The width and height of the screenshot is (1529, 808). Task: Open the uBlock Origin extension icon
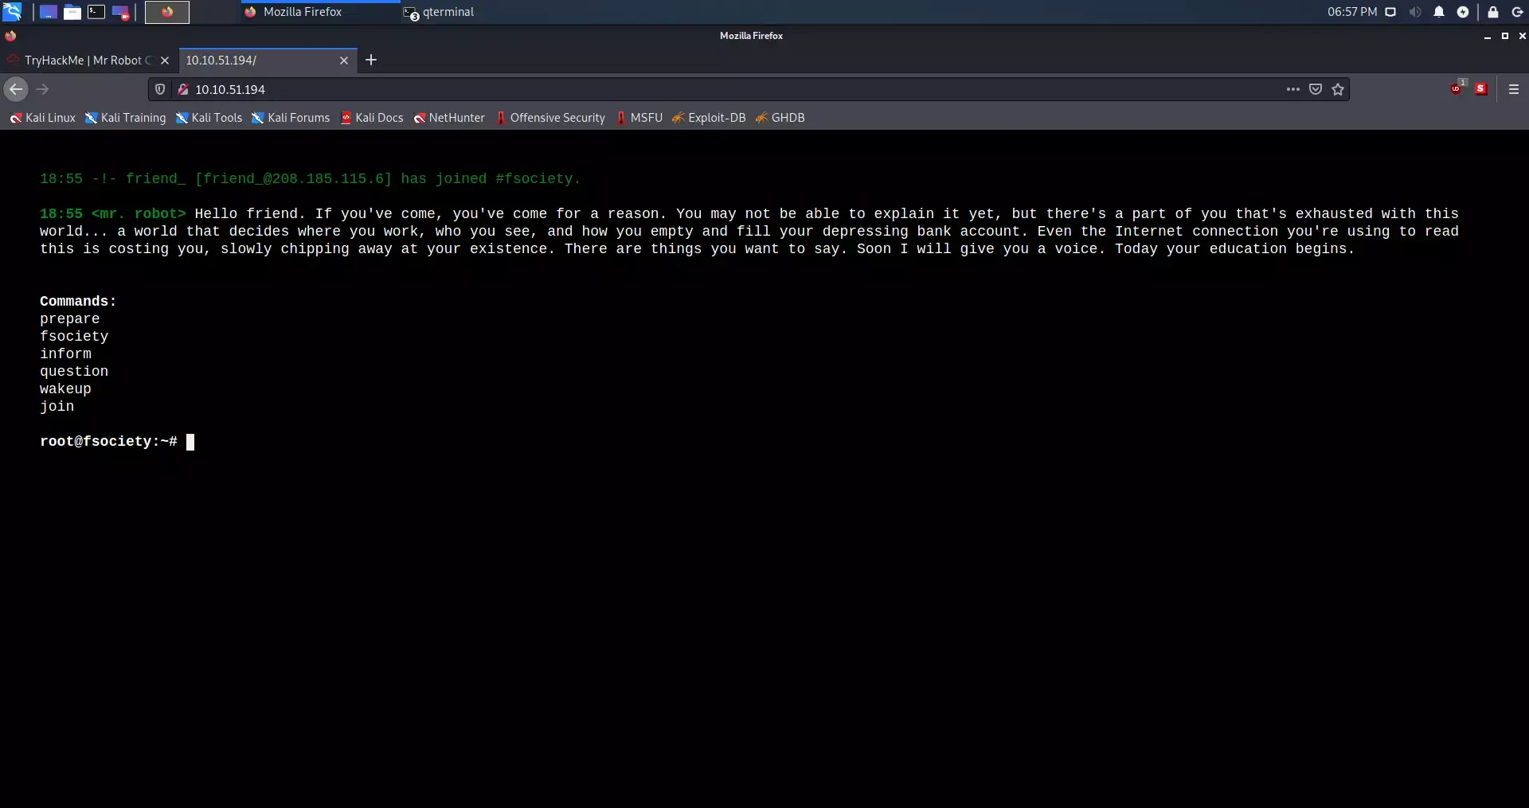[x=1457, y=89]
